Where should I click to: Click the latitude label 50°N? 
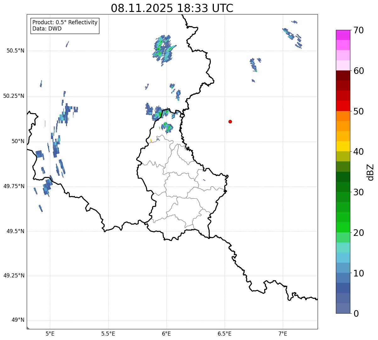[x=18, y=141]
